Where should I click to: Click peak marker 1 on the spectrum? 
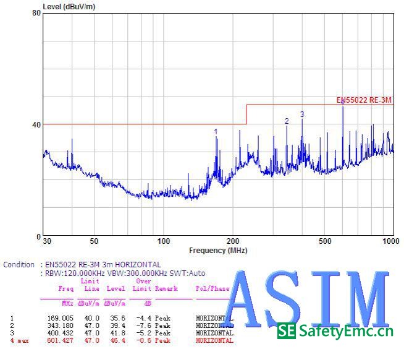[216, 132]
